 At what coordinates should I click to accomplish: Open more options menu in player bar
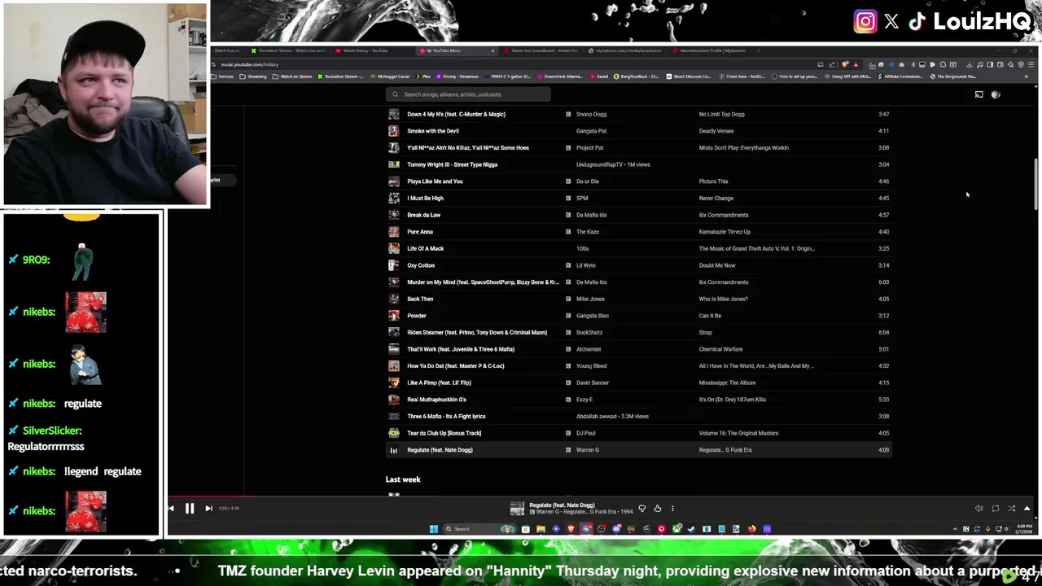(x=672, y=509)
